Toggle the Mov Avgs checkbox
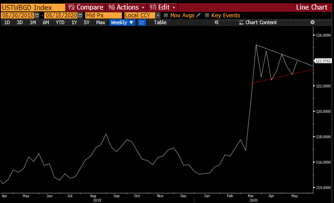This screenshot has height=203, width=334. 166,16
